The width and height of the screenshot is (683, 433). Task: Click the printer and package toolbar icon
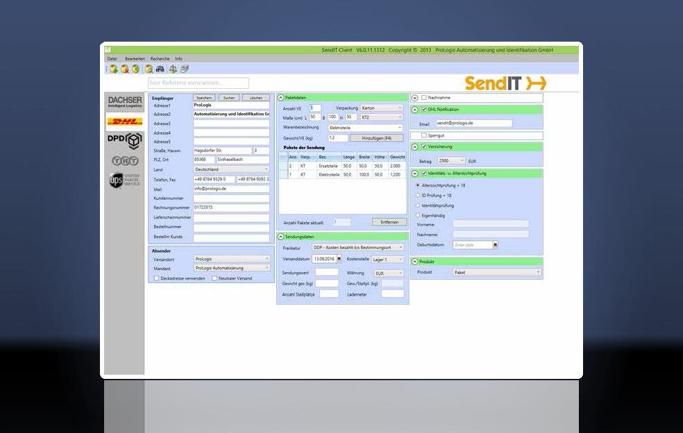(x=185, y=69)
